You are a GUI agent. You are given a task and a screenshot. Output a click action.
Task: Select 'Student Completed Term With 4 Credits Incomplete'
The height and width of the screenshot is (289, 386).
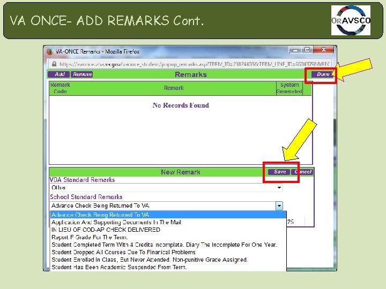168,245
